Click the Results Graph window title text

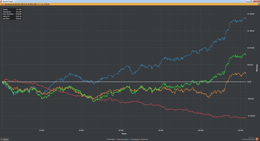coord(8,1)
